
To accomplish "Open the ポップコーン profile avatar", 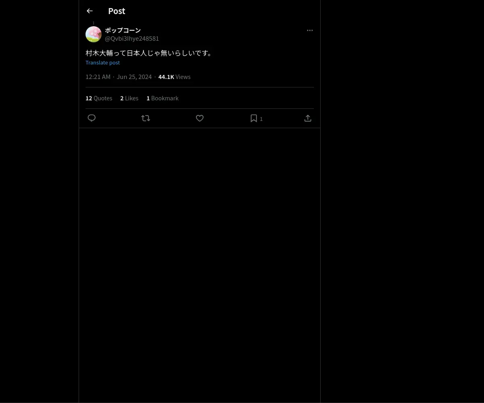I will click(94, 34).
